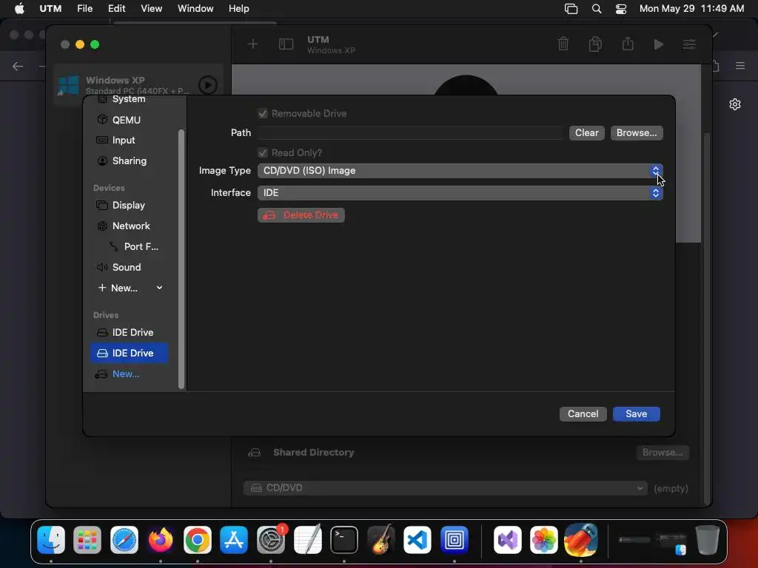Open TextEdit from the dock
Viewport: 758px width, 568px height.
307,539
